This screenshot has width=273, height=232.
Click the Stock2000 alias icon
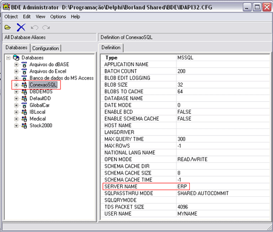[x=24, y=125]
